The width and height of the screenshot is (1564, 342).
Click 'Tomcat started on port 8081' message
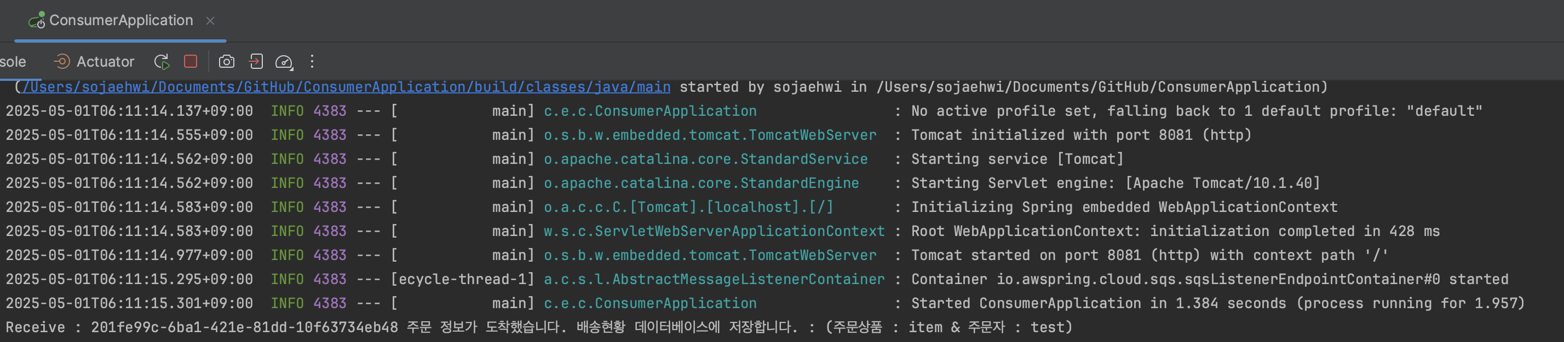click(x=1150, y=256)
